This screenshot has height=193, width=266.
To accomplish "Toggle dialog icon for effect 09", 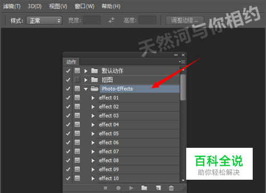I will pos(77,169).
